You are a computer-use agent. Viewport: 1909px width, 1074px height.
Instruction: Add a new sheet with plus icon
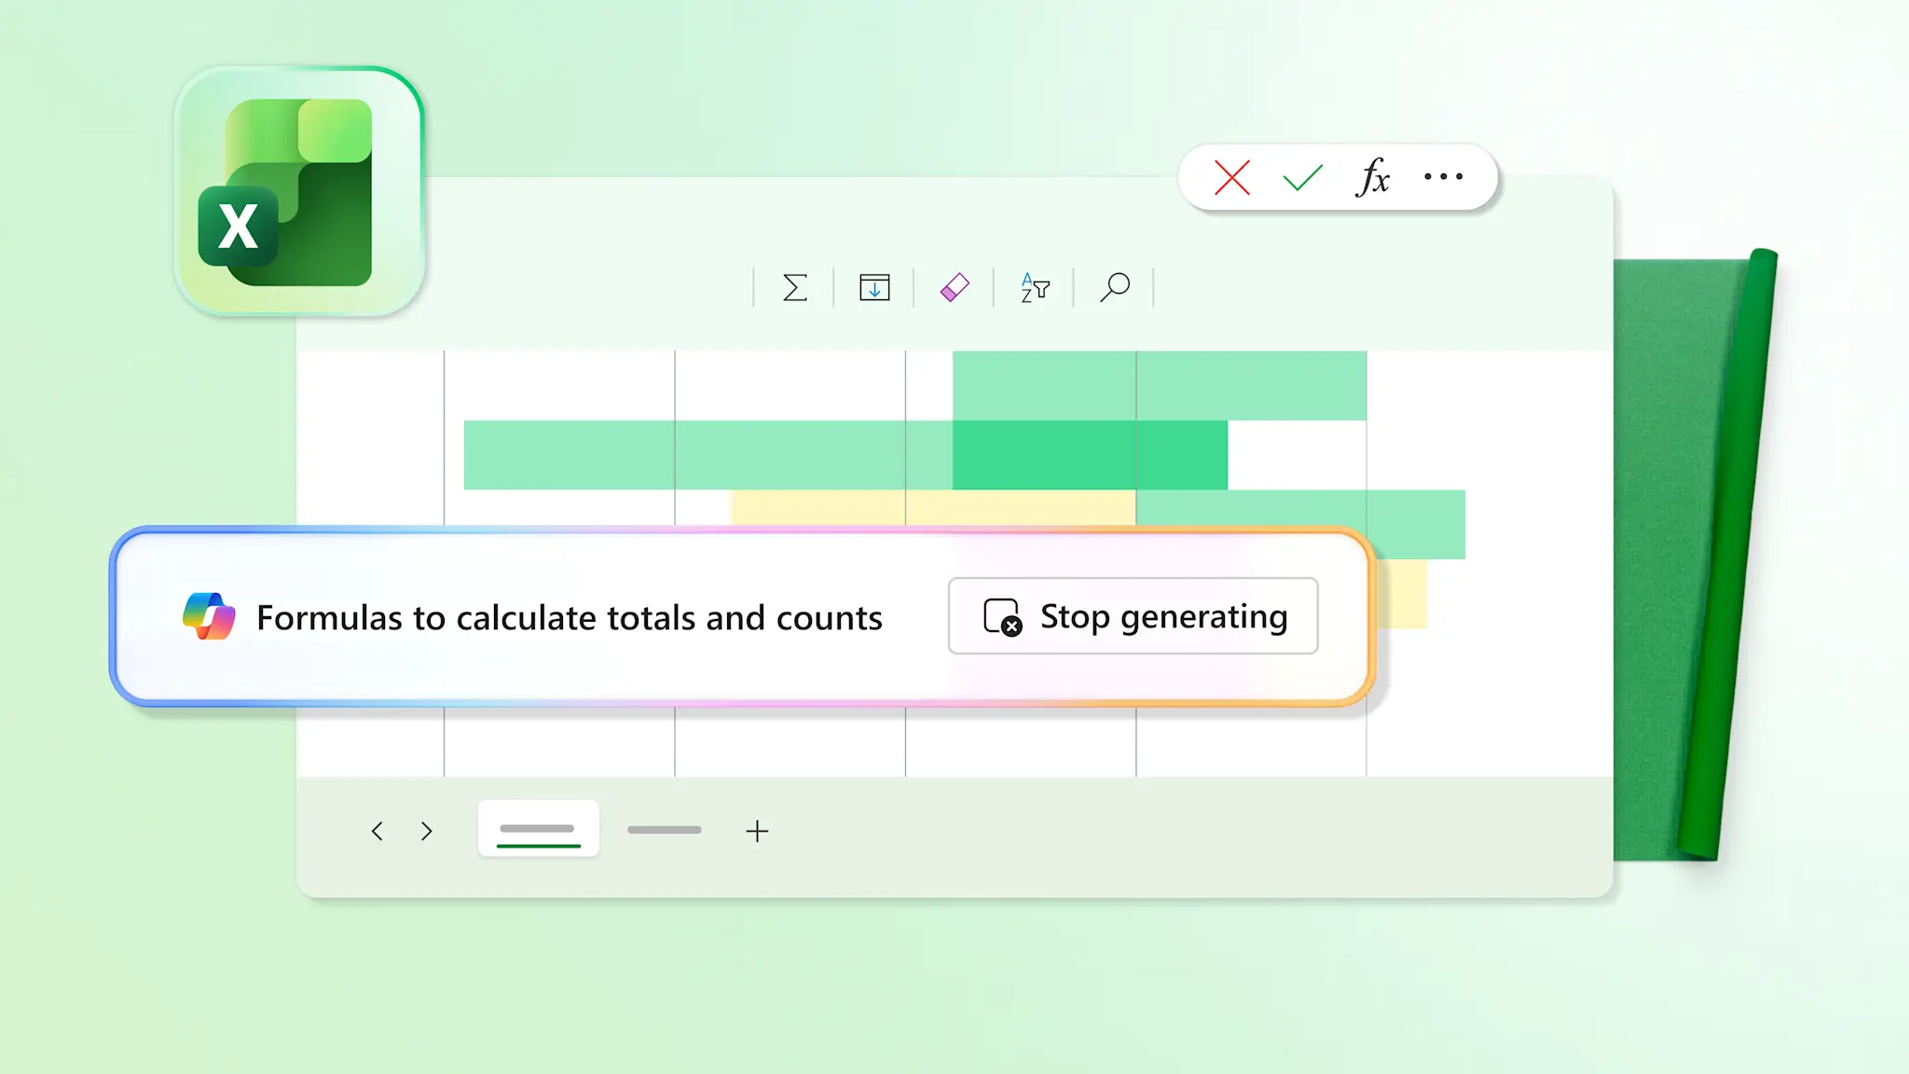click(757, 831)
